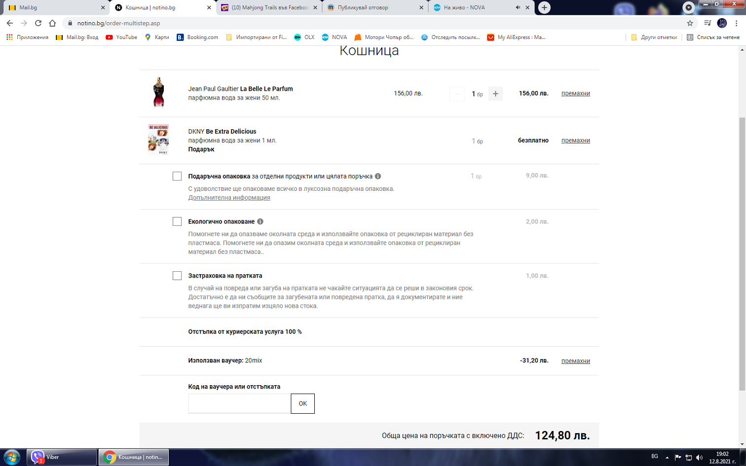The image size is (746, 466).
Task: Reload the notino.bg page
Action: [x=38, y=23]
